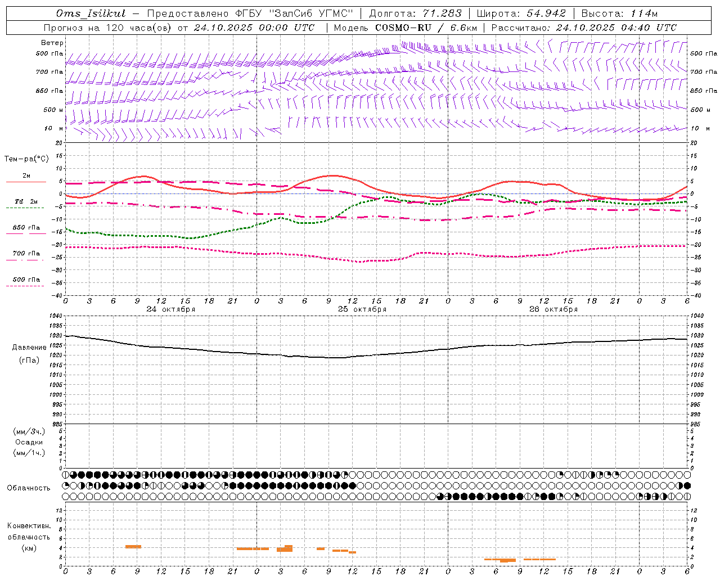Viewport: 720px width, 576px height.
Task: Click the pink dotted line sample under 500 гПа legend
Action: coord(25,286)
